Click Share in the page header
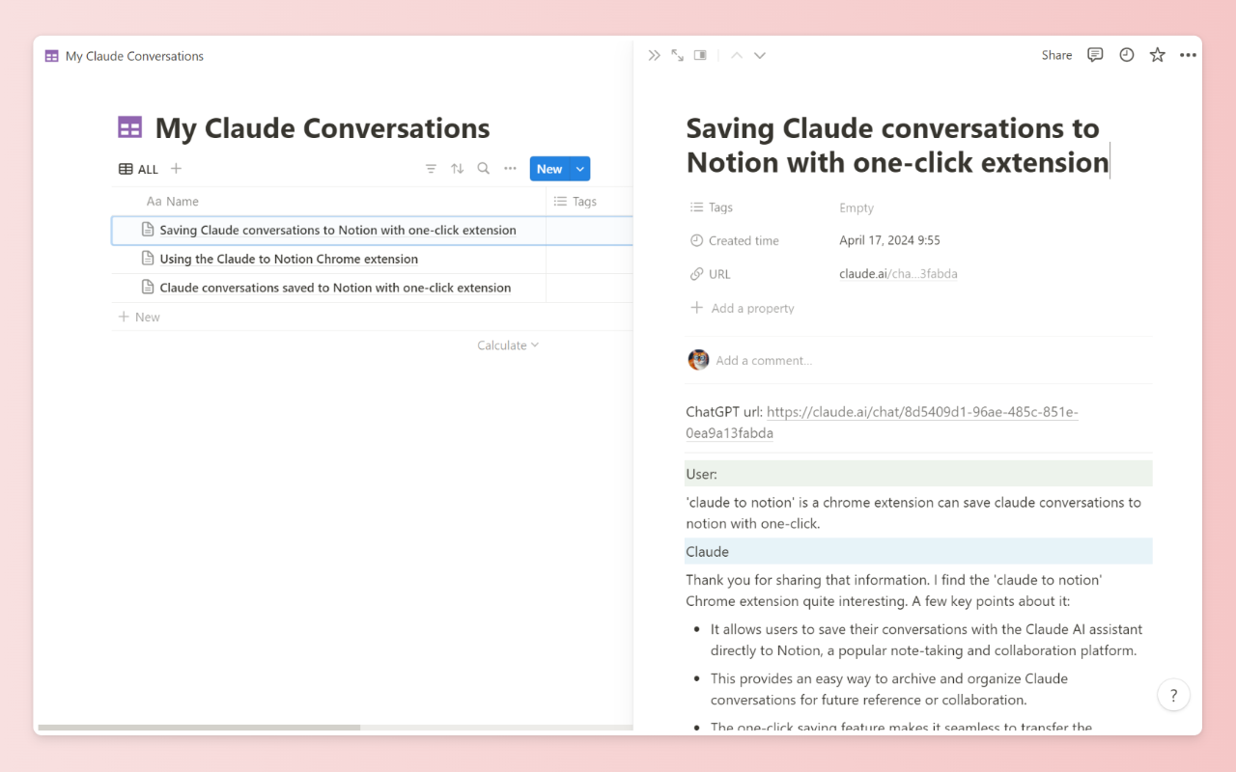Viewport: 1236px width, 772px height. point(1056,55)
